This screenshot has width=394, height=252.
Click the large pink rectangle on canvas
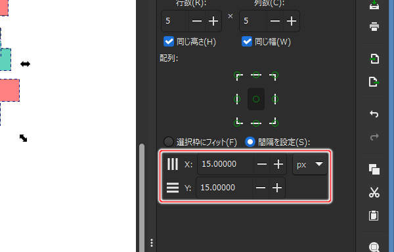coord(10,91)
